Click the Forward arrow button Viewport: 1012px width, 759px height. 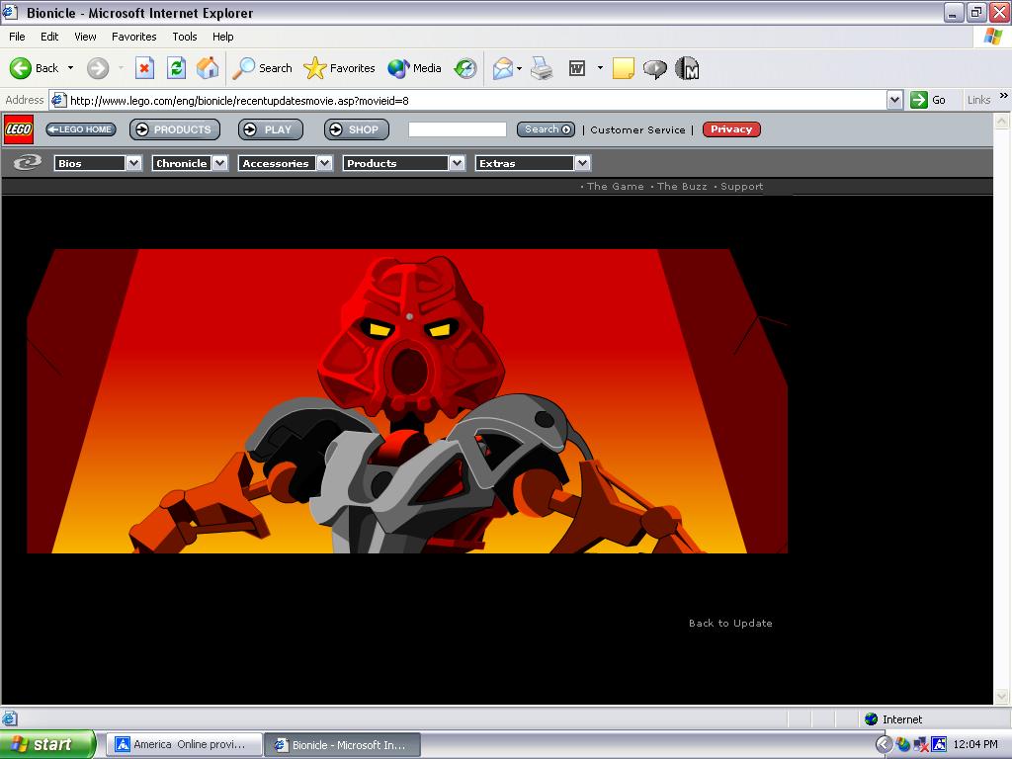coord(98,68)
